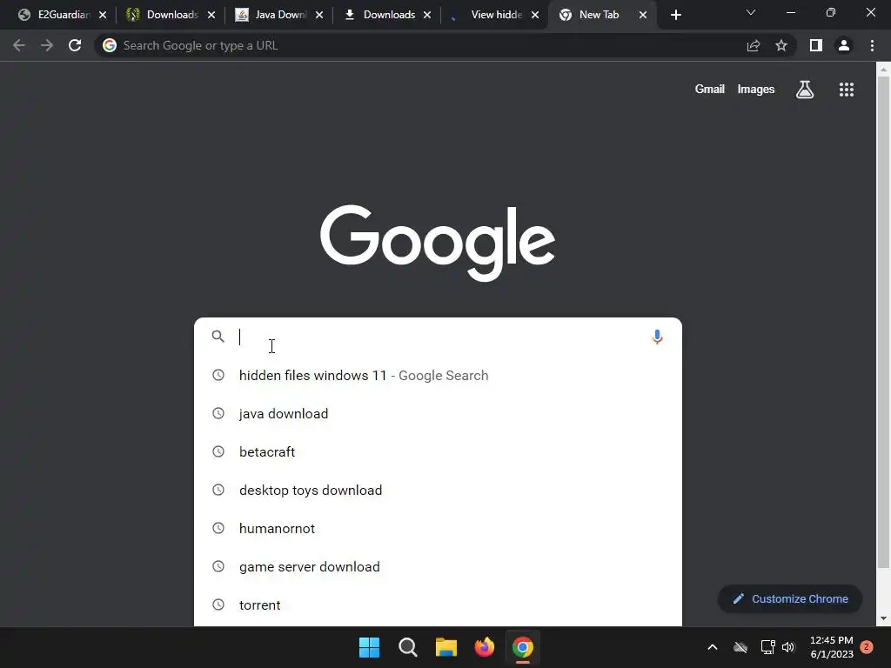Reload the current page
This screenshot has width=891, height=668.
(75, 45)
